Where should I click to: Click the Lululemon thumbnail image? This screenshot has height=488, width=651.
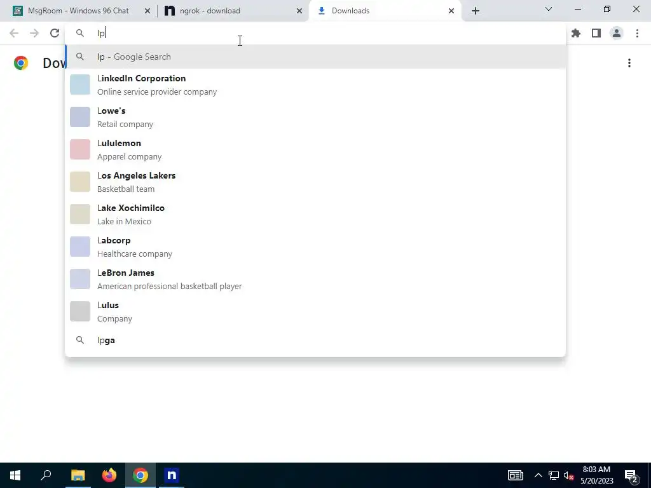(x=80, y=149)
